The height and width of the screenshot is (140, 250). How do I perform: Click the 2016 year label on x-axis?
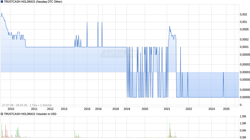[98, 109]
